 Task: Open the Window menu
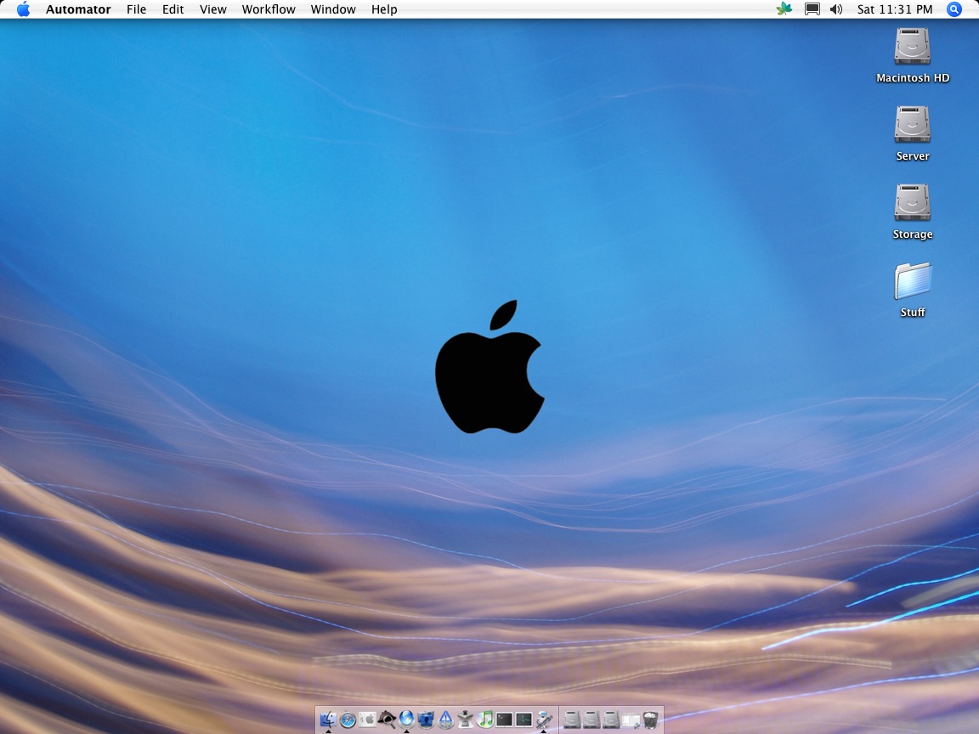tap(333, 9)
